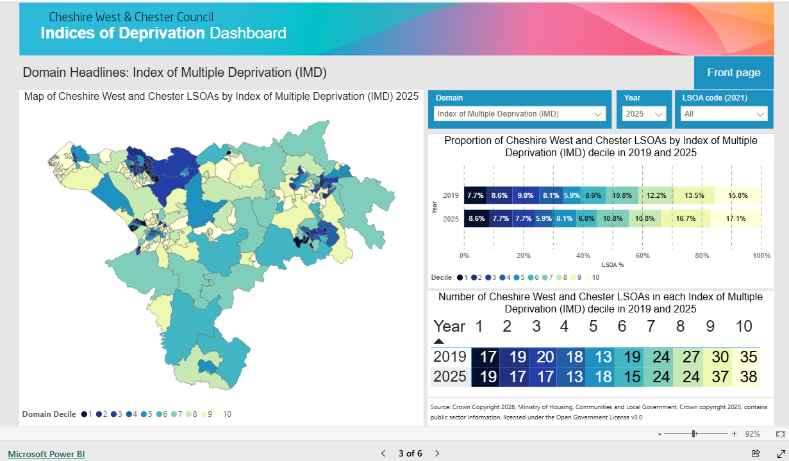Click the fit to page icon
The height and width of the screenshot is (461, 789).
(779, 433)
